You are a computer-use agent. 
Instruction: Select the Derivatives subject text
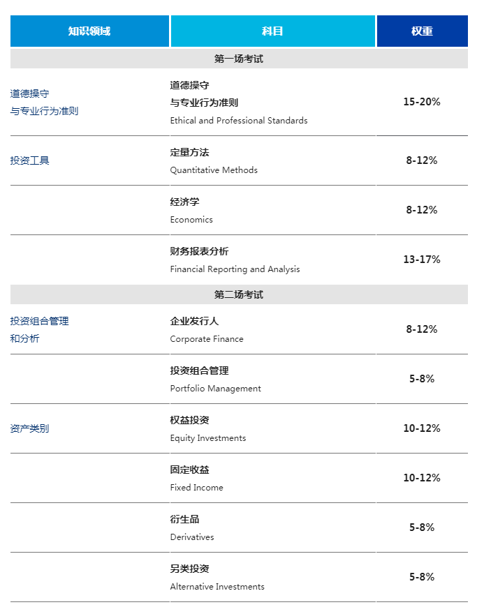(192, 537)
